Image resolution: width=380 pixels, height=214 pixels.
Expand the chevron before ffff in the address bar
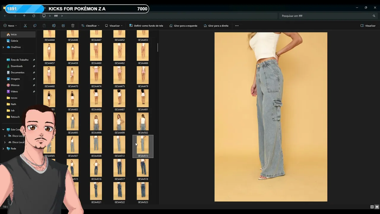point(50,16)
